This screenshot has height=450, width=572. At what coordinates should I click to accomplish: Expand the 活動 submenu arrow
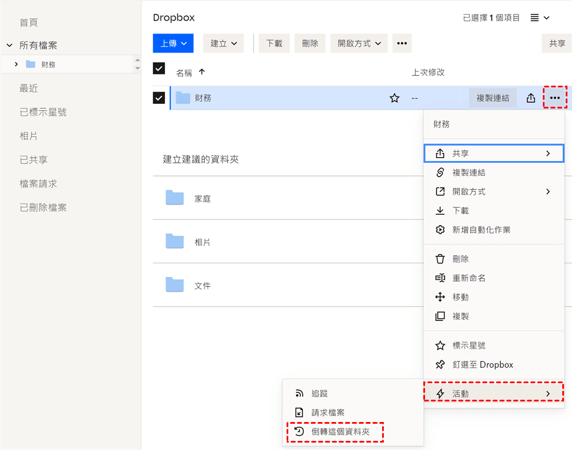point(548,393)
